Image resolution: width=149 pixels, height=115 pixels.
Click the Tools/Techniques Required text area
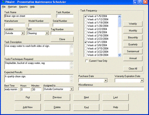pos(37,65)
